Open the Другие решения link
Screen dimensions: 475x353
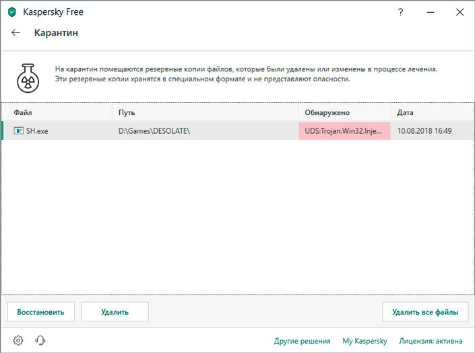click(302, 341)
